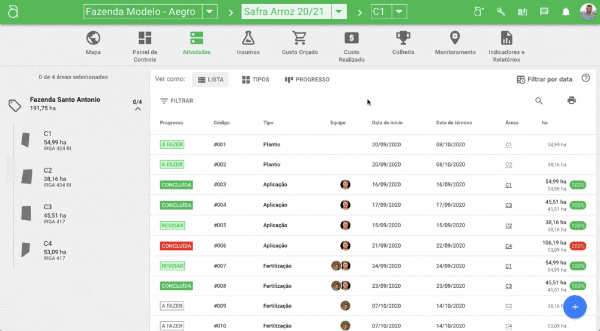
Task: Open Monitoramento location pin icon
Action: [455, 38]
